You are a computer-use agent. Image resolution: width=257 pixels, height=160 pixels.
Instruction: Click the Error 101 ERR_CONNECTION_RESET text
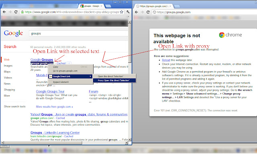[196, 110]
